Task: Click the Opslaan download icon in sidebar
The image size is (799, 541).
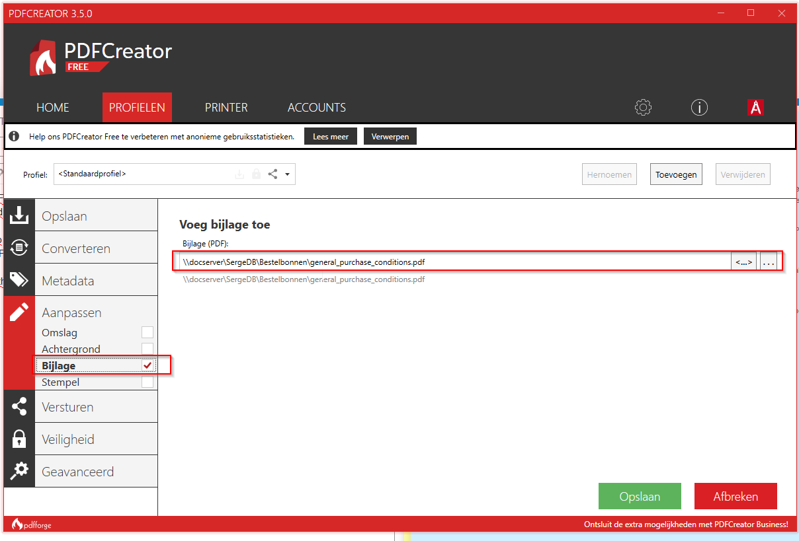Action: (19, 215)
